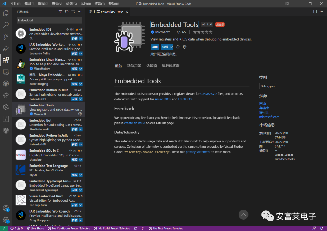Open the GitHub view icon
Screen dimensions: 327x231
(x=6, y=84)
